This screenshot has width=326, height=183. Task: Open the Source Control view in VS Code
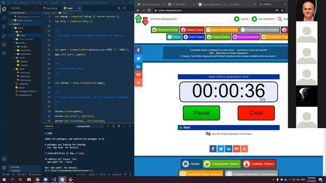4,27
